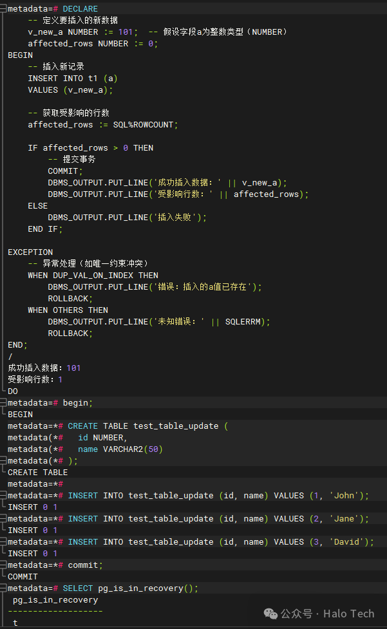Click the PUT_LINE '错误: 插入的a值已存在' line
387x629 pixels.
point(155,287)
